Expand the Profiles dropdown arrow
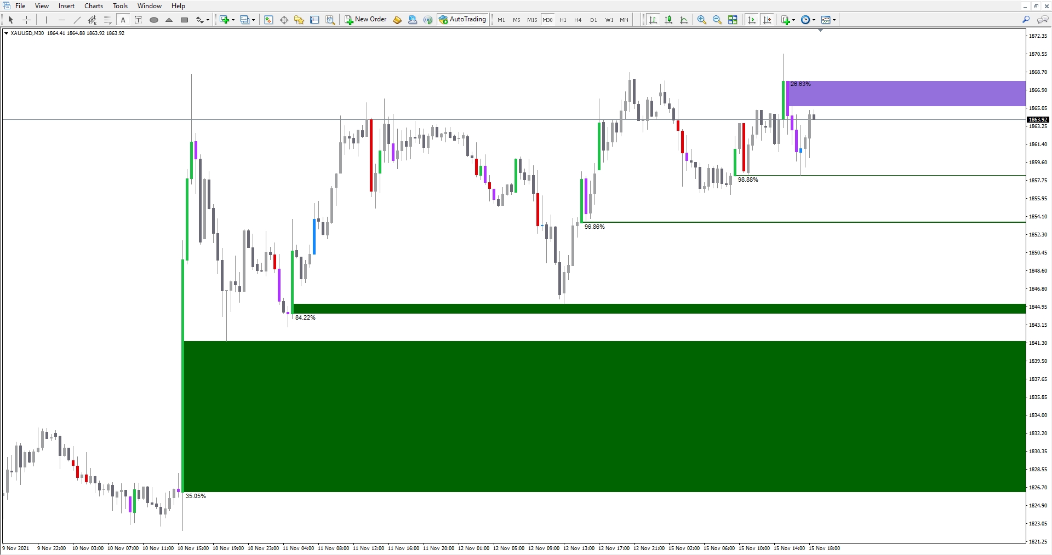This screenshot has width=1052, height=555. (253, 20)
